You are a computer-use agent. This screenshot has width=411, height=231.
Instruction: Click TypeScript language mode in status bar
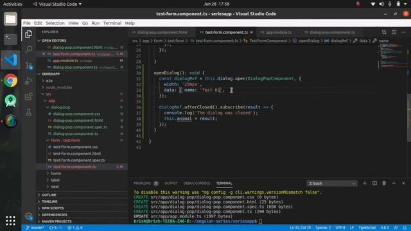pos(367,228)
